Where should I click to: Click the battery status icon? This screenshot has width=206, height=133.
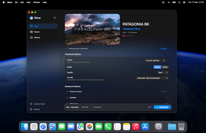(x=174, y=2)
